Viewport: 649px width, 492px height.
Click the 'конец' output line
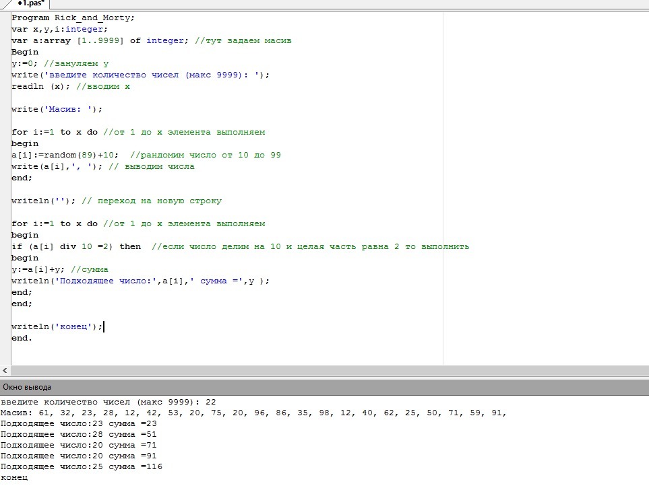14,478
